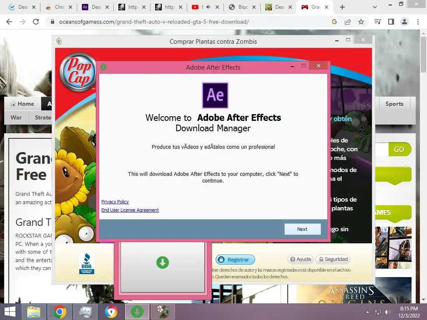Click the Google icon in the address bar
427x320 pixels.
334,22
